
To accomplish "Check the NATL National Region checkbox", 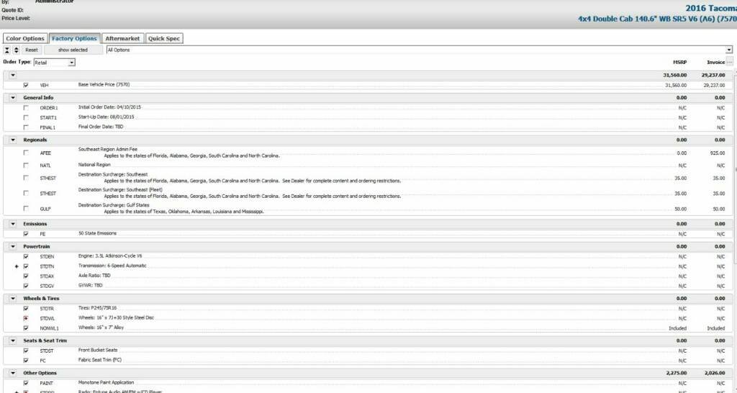I will [x=26, y=165].
